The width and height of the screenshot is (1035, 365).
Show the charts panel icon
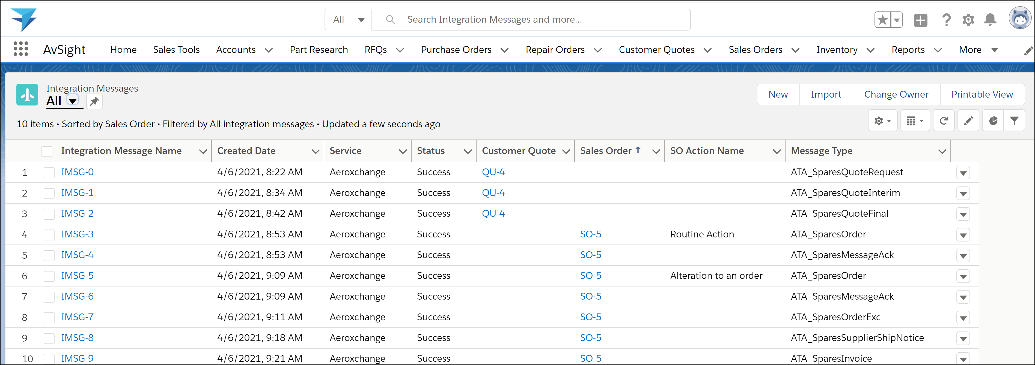pos(993,121)
